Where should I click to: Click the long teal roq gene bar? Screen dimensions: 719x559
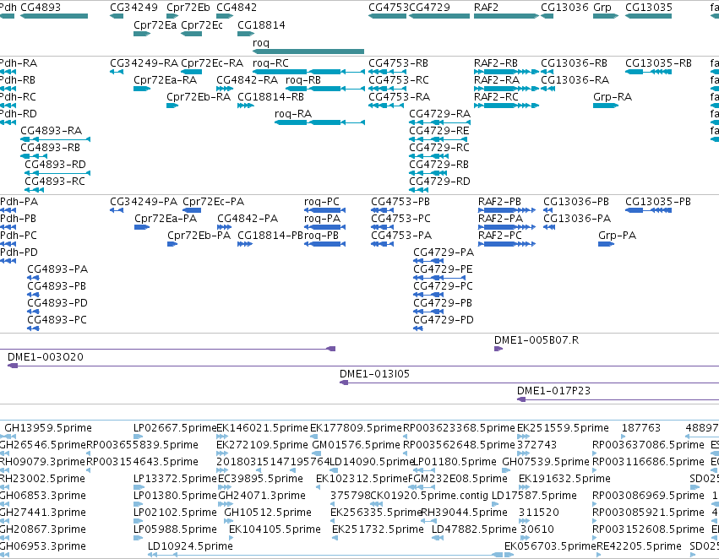coord(308,52)
